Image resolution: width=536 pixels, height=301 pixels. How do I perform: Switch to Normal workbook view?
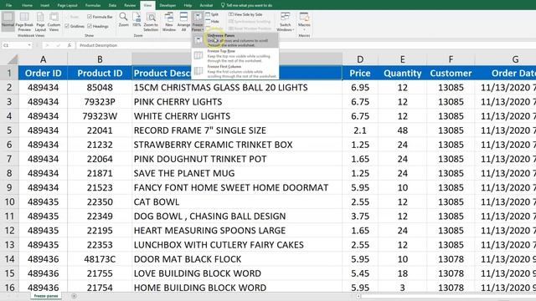tap(8, 21)
